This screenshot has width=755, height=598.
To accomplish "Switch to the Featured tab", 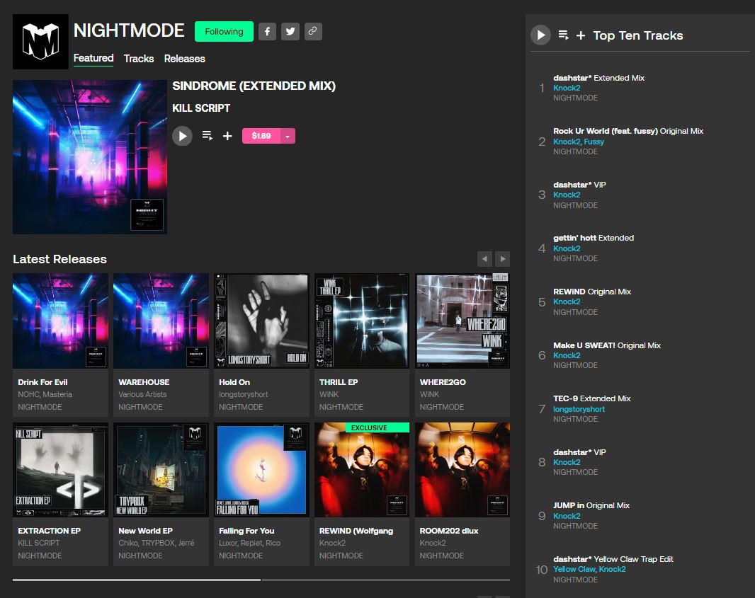I will point(93,59).
